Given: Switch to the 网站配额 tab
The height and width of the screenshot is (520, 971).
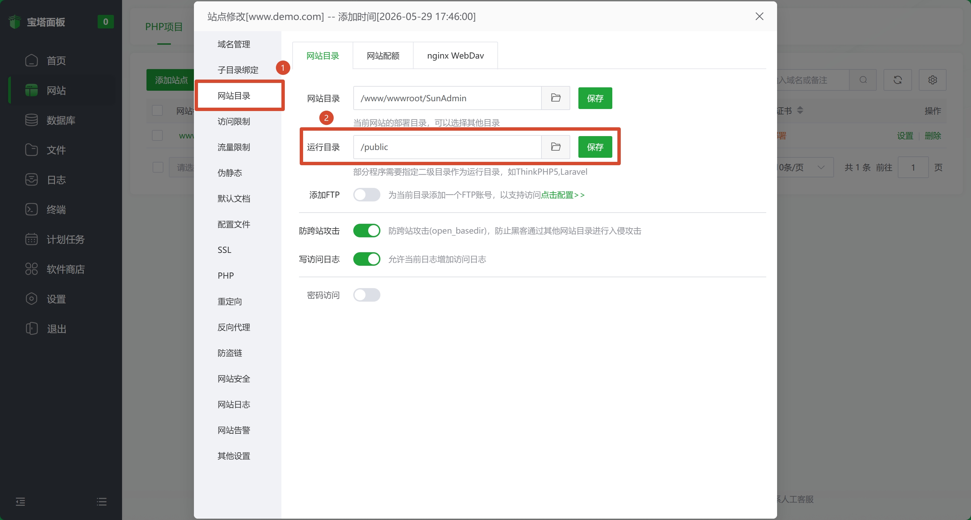Looking at the screenshot, I should [383, 55].
